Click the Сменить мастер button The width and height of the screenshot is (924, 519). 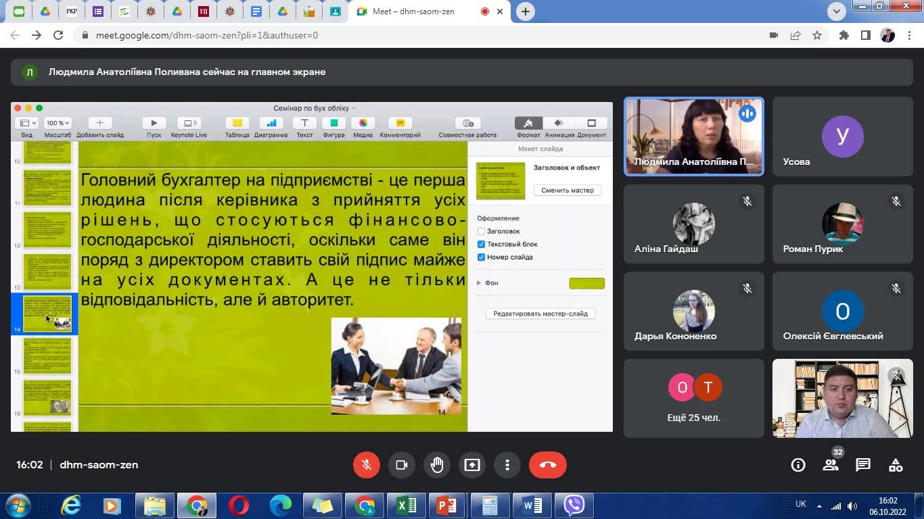click(568, 191)
